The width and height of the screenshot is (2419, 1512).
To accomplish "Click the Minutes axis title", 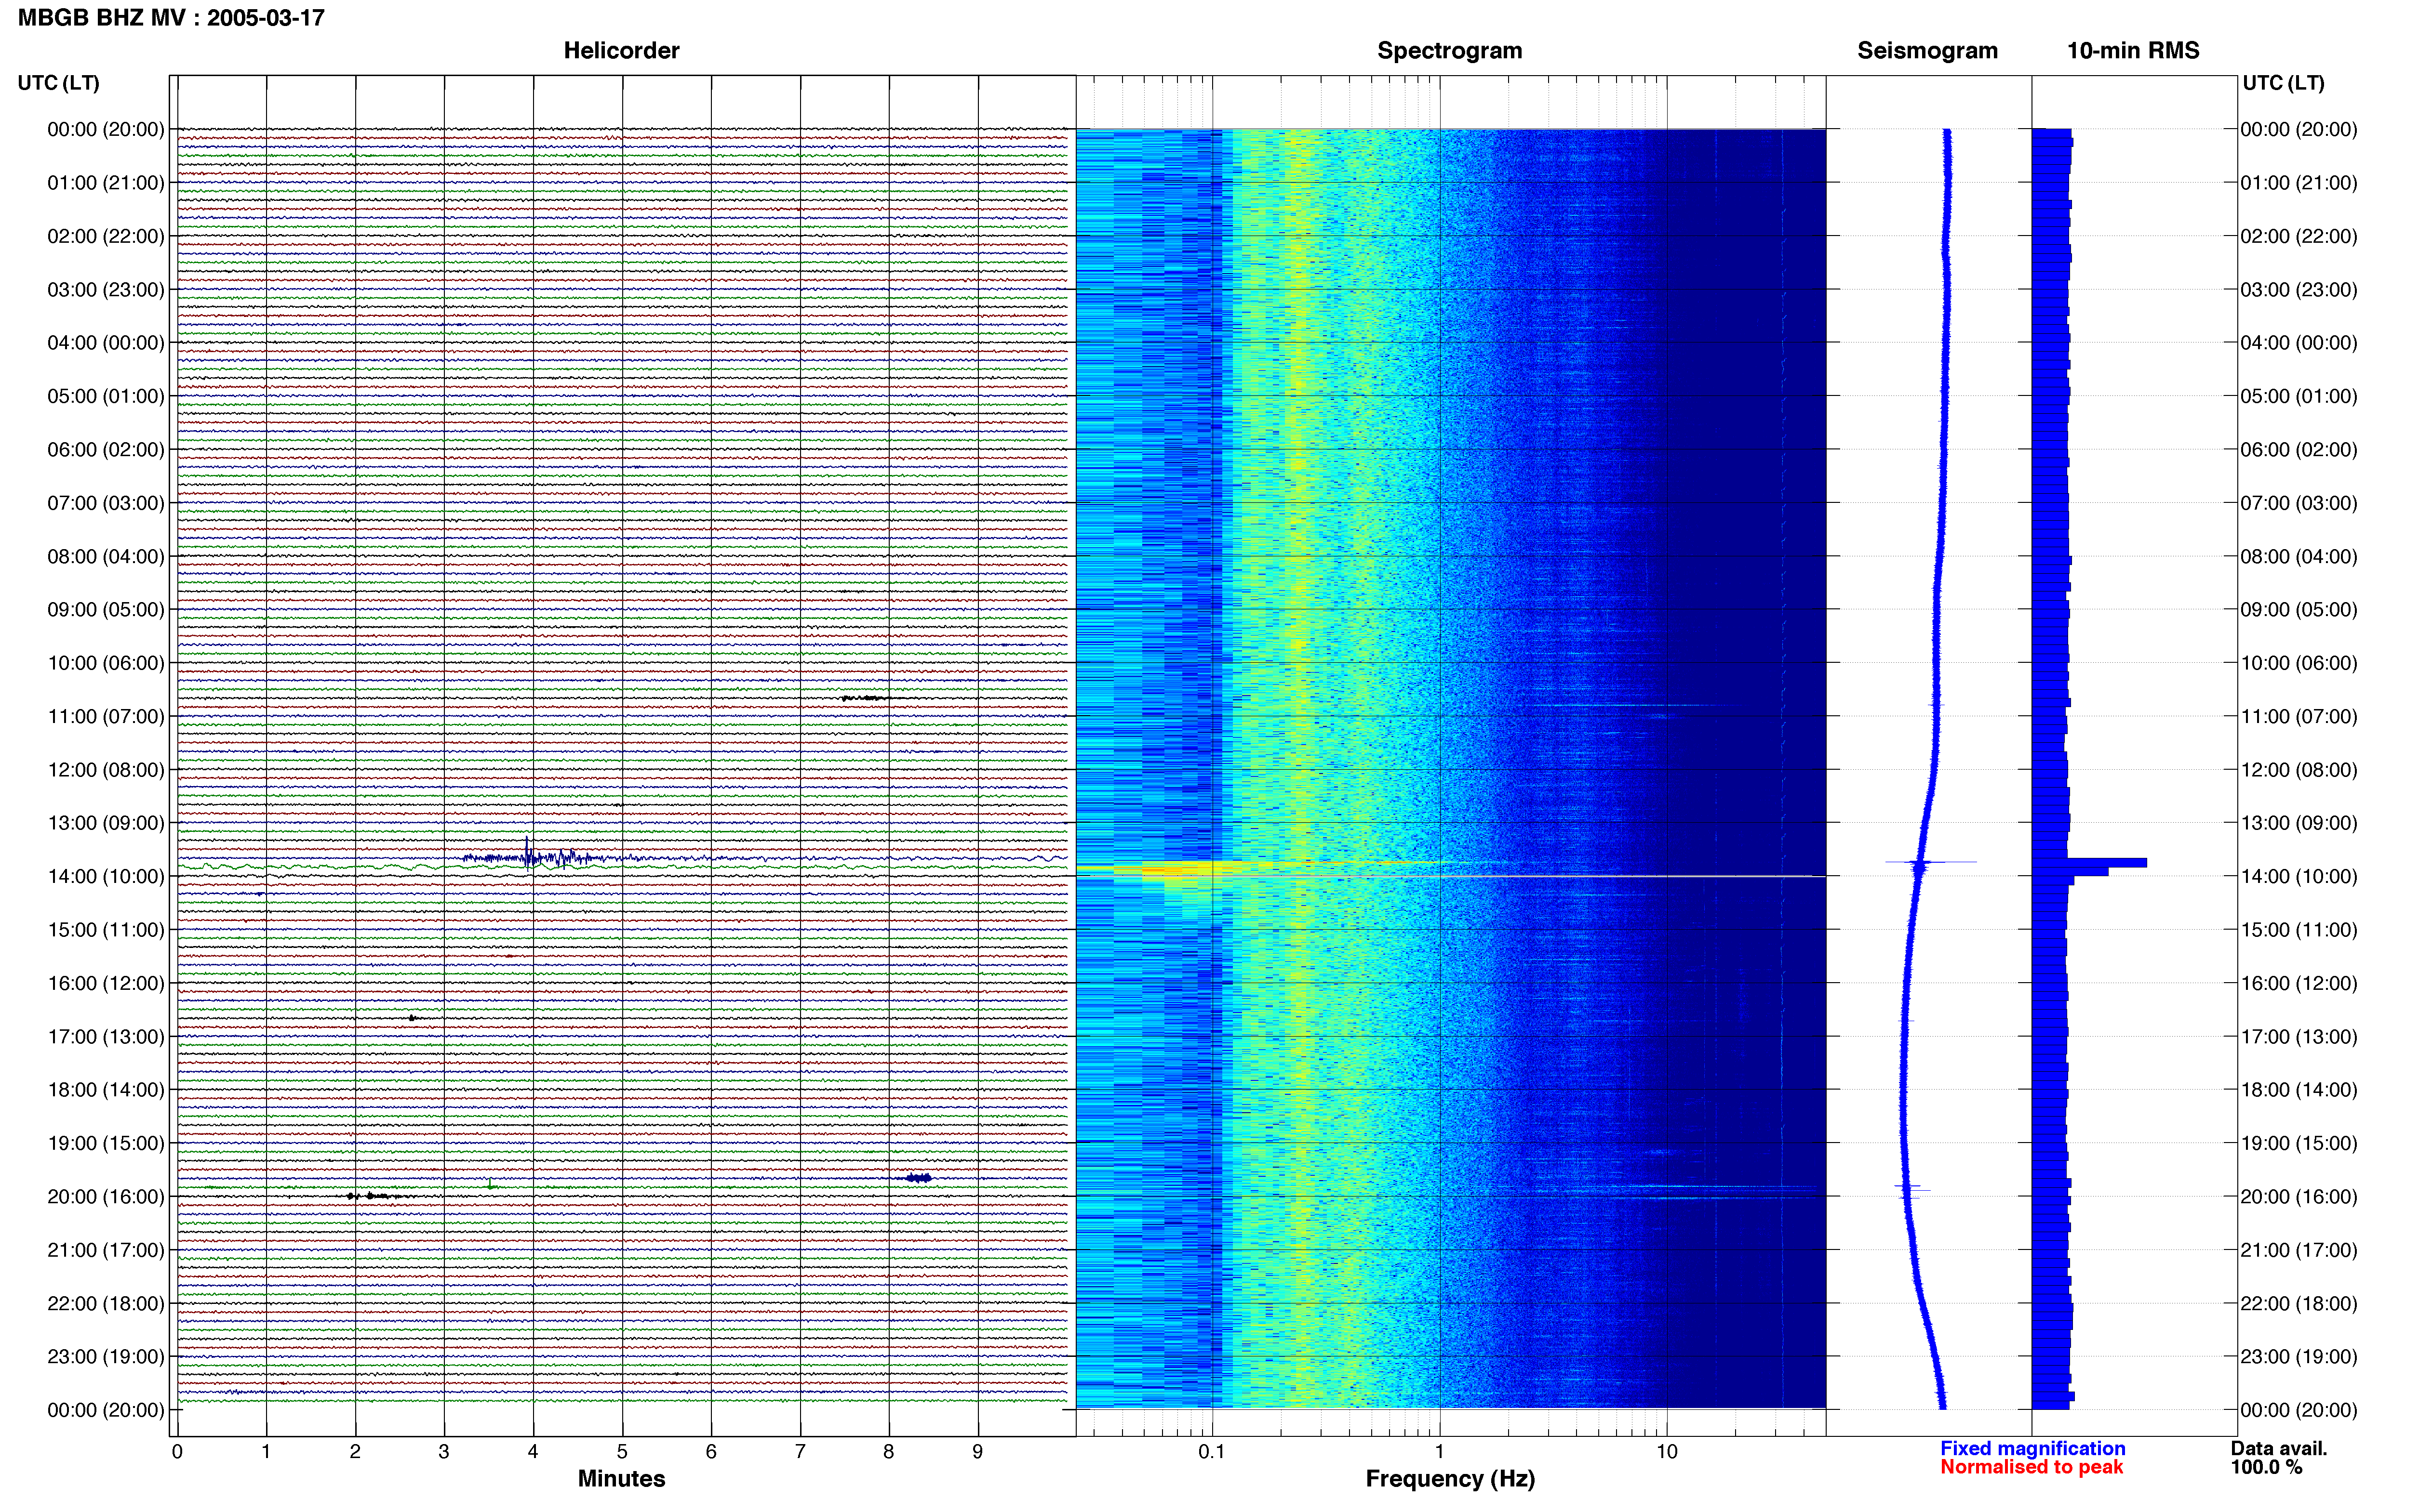I will click(x=621, y=1479).
